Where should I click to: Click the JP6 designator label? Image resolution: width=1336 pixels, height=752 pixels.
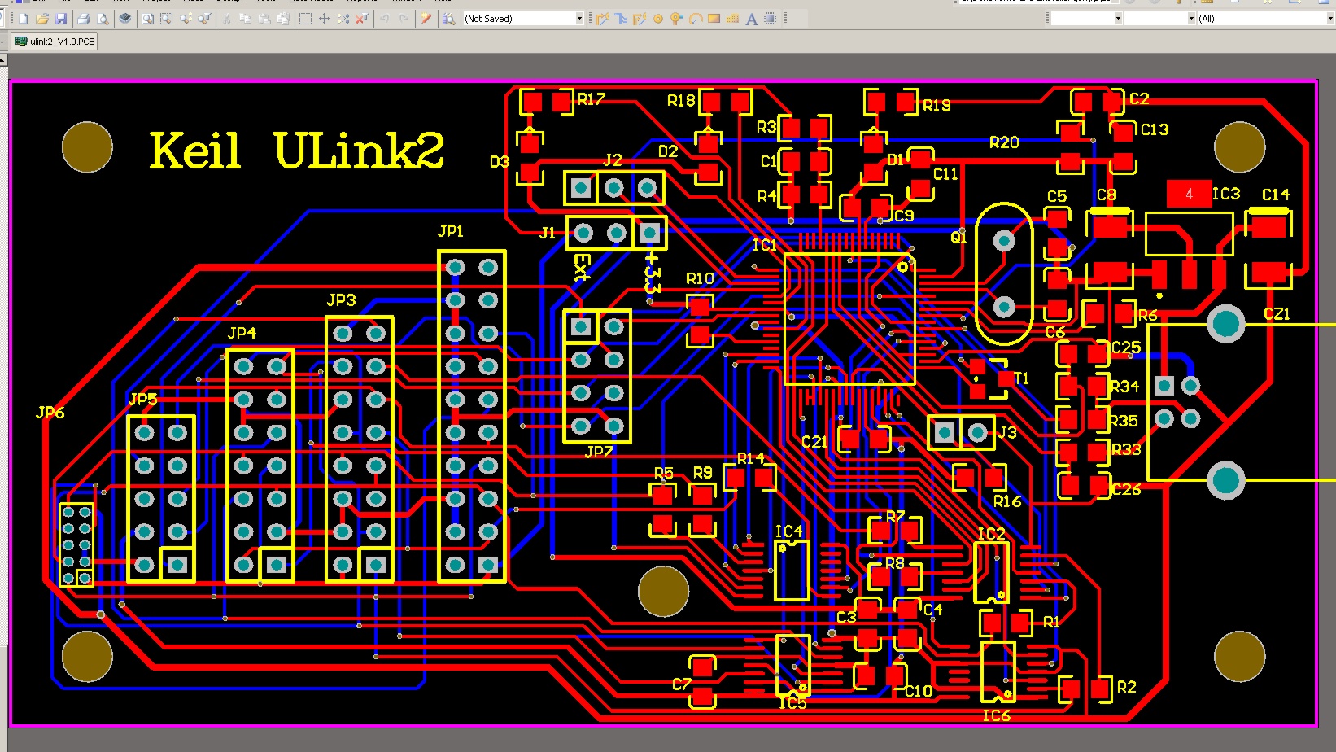click(x=50, y=413)
